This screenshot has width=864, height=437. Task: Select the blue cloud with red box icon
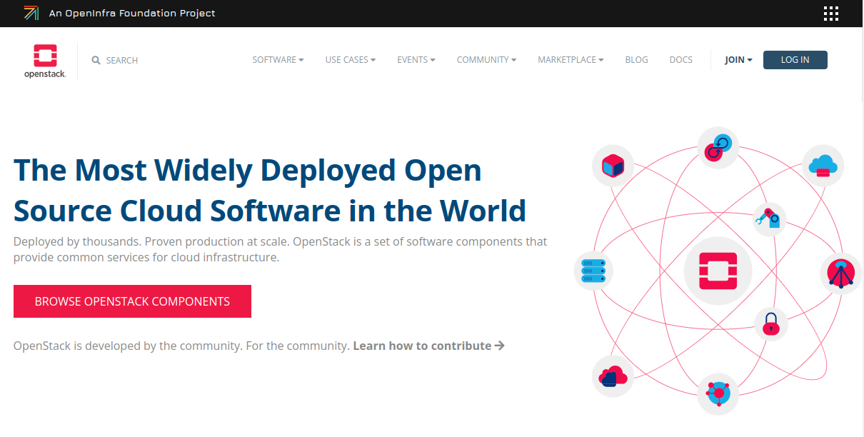[x=823, y=166]
